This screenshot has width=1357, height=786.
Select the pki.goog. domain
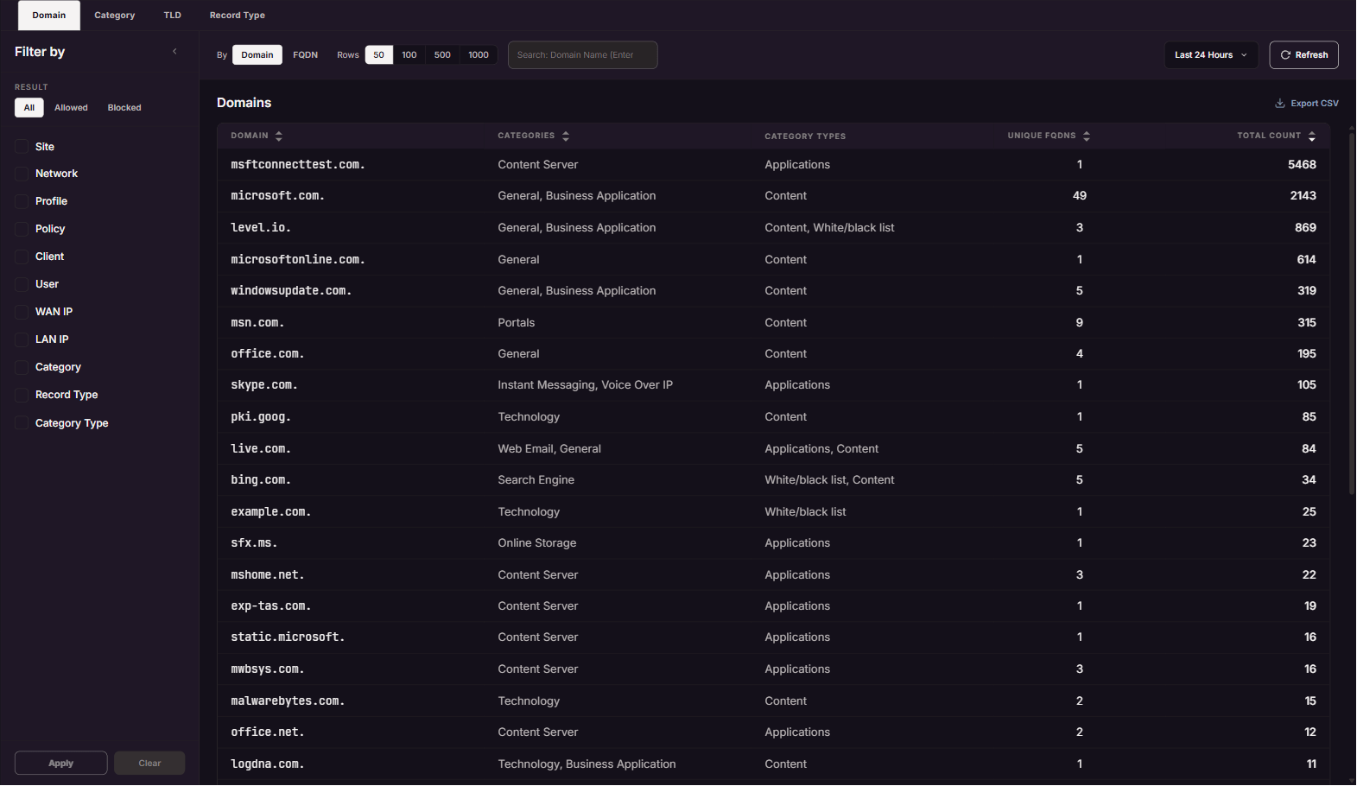tap(261, 417)
